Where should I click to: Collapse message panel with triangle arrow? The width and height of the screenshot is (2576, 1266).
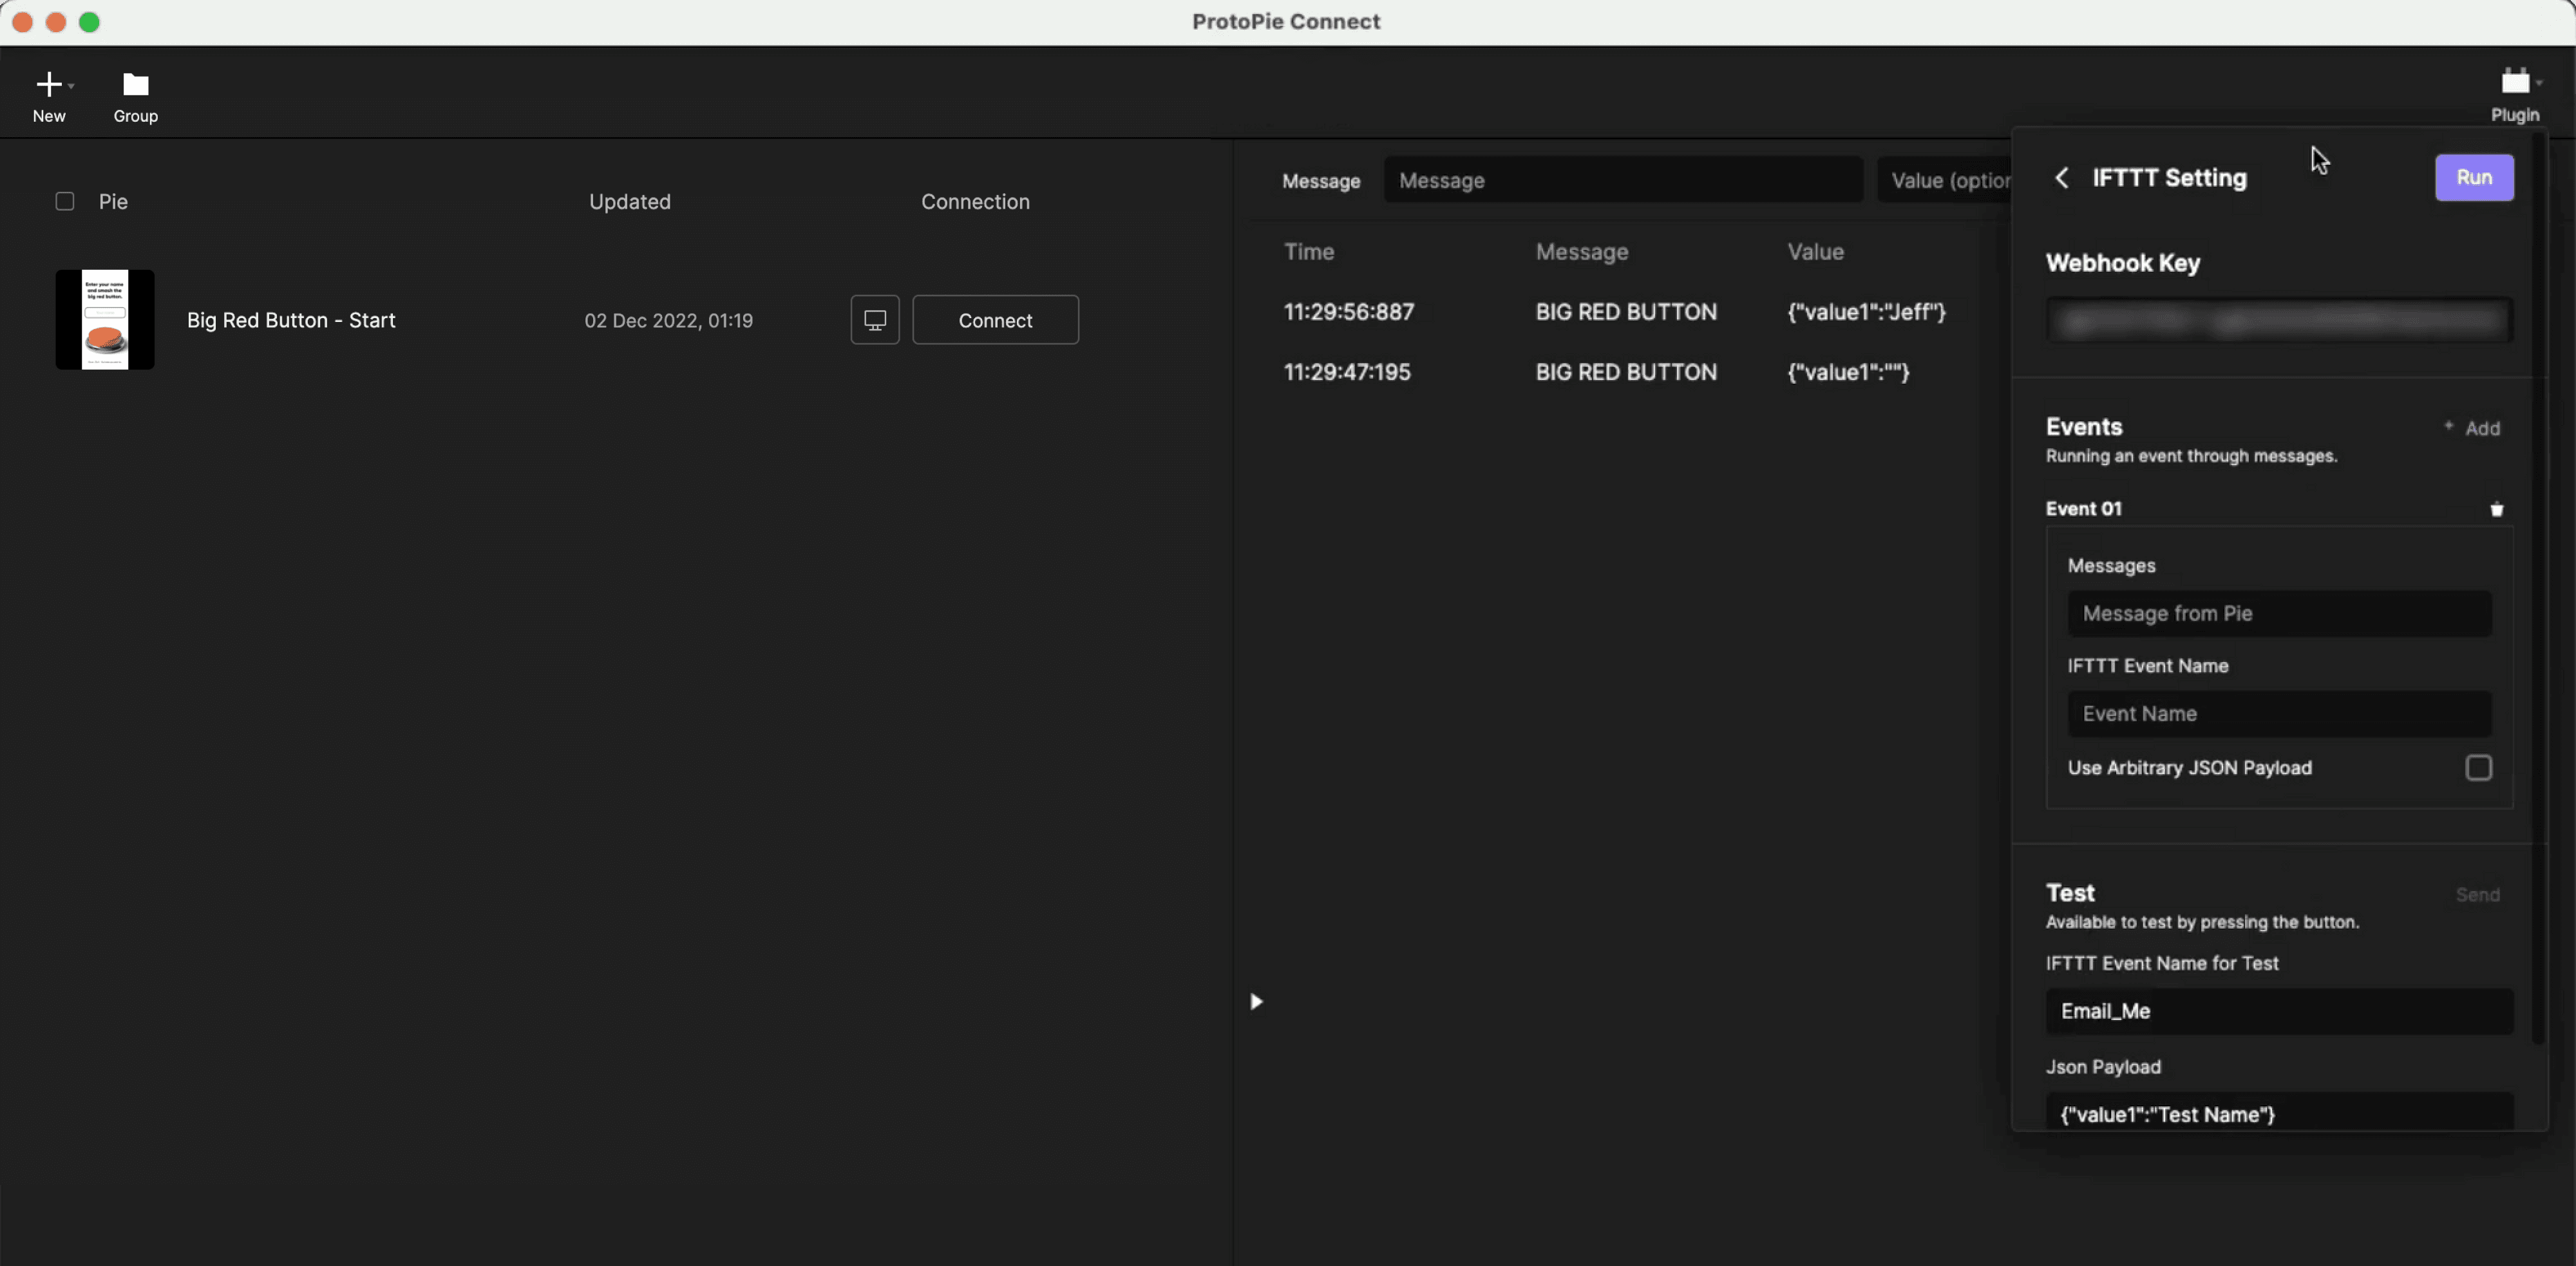pos(1256,1001)
